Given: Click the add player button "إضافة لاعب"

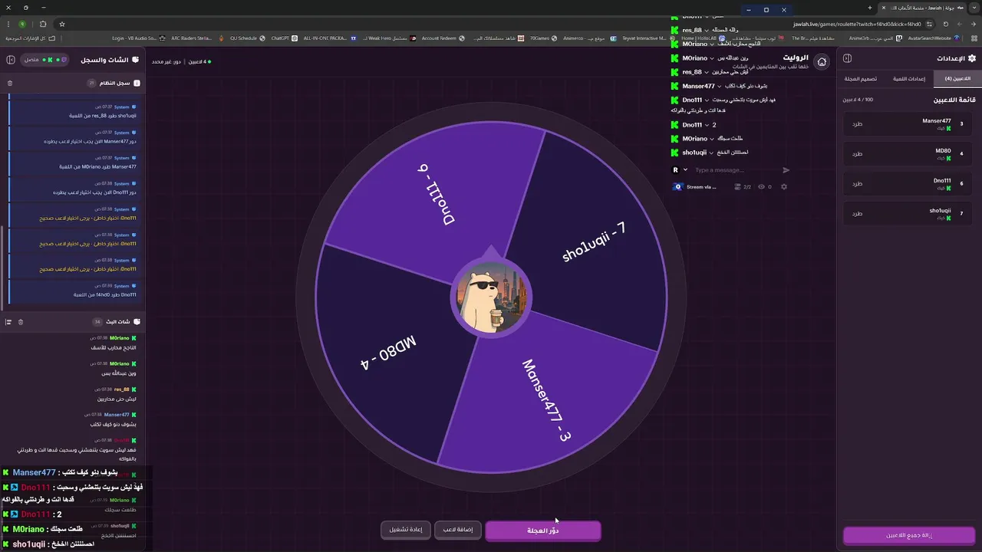Looking at the screenshot, I should (x=457, y=530).
